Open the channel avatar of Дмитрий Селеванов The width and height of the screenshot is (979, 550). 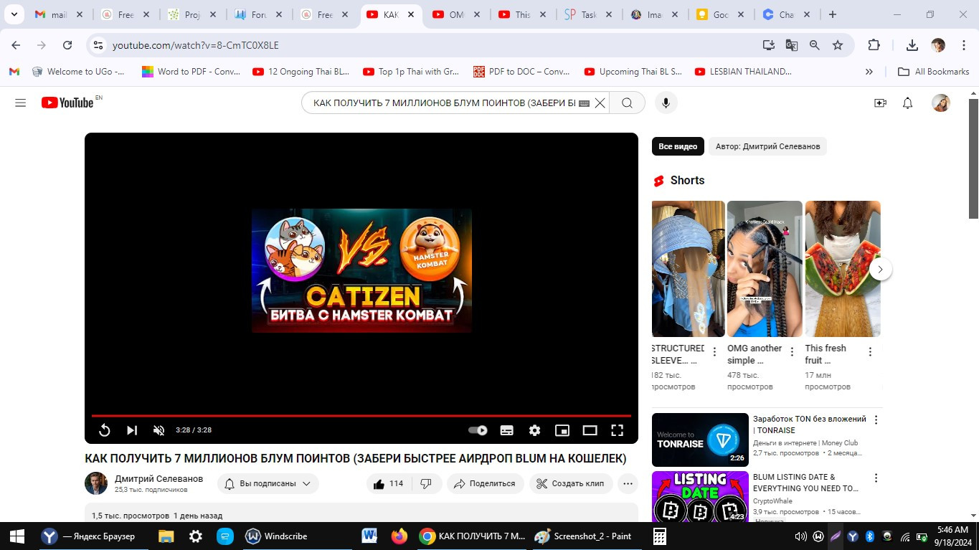click(96, 483)
